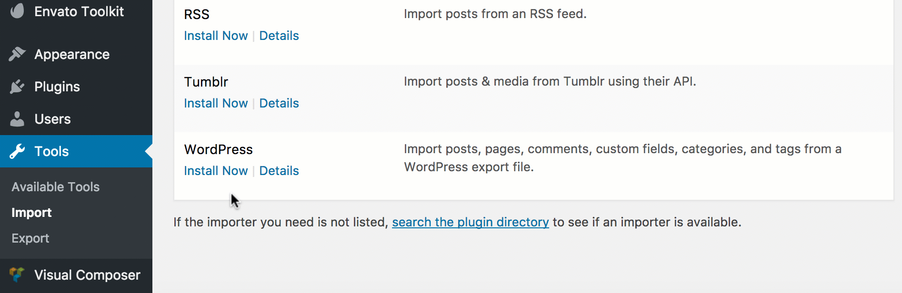
Task: Open the Plugins menu
Action: point(76,87)
